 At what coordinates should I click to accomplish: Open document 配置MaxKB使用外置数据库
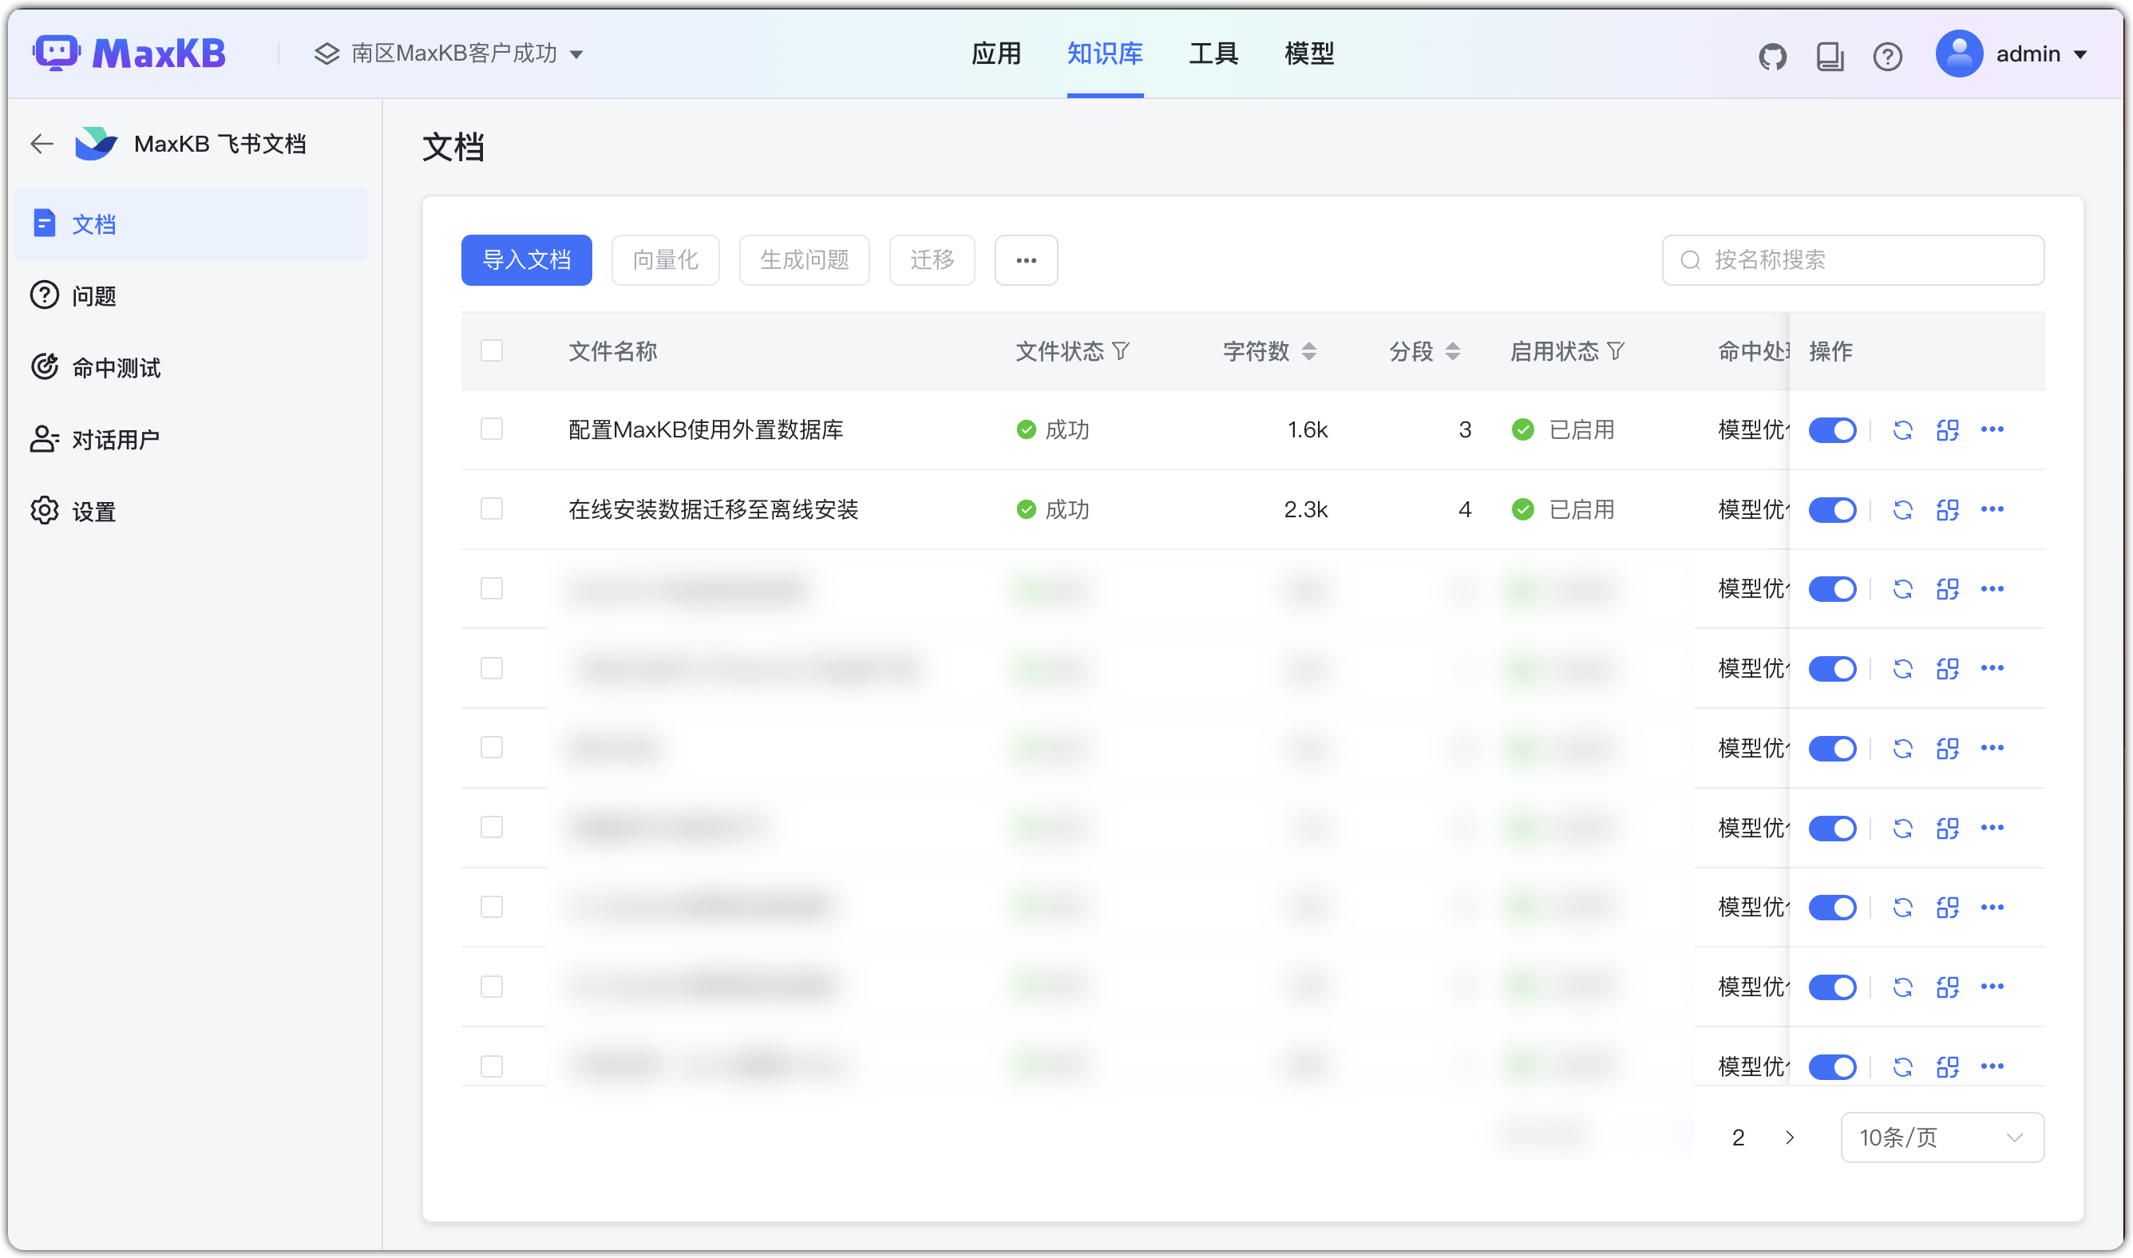point(706,429)
